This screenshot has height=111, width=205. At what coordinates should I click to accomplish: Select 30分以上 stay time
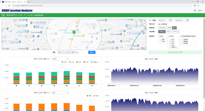169,32
